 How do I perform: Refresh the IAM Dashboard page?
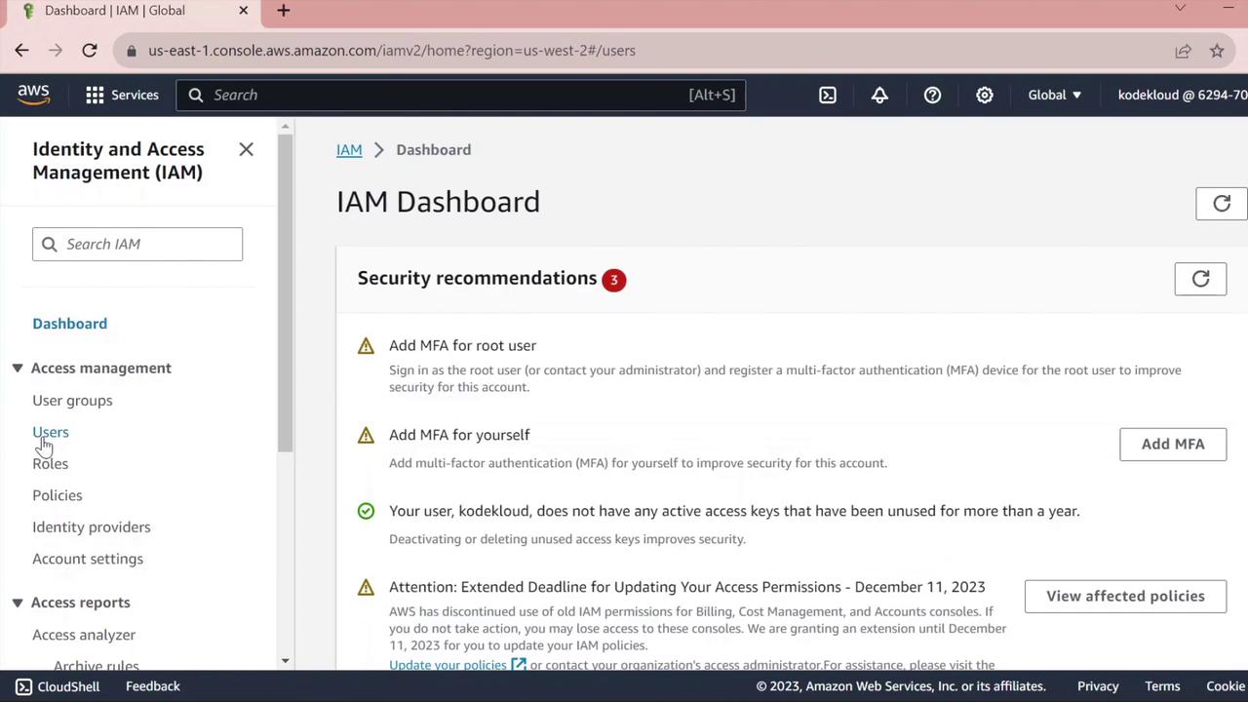tap(1222, 203)
